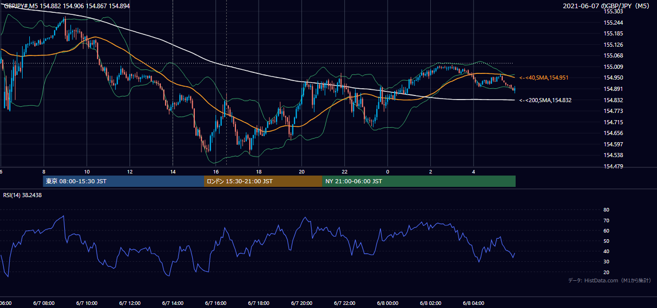The height and width of the screenshot is (308, 657).
Task: Click the RSI 20 level label
Action: point(607,272)
